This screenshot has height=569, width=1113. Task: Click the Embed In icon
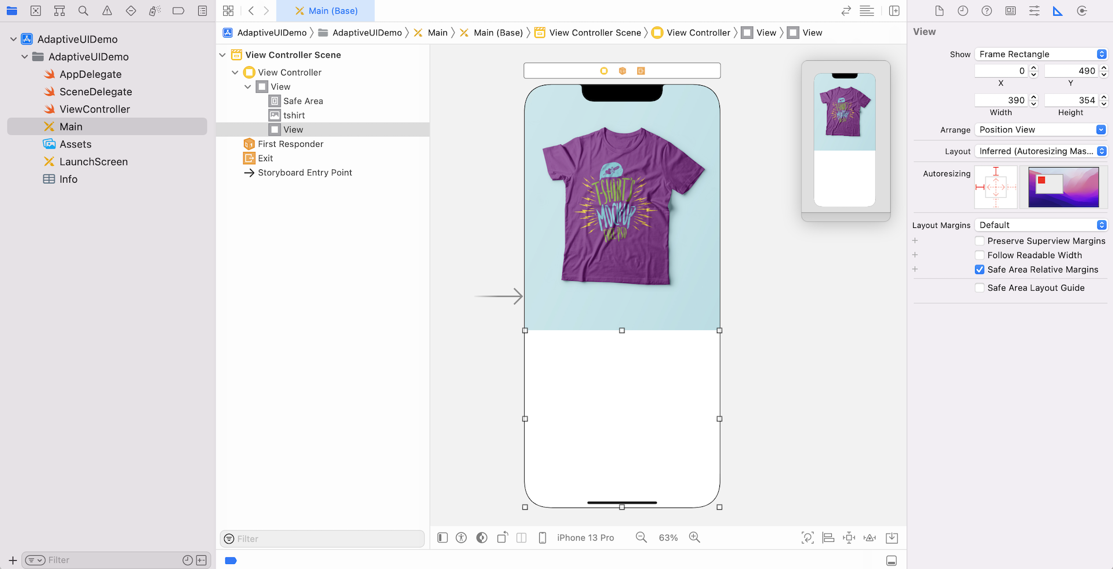point(892,538)
